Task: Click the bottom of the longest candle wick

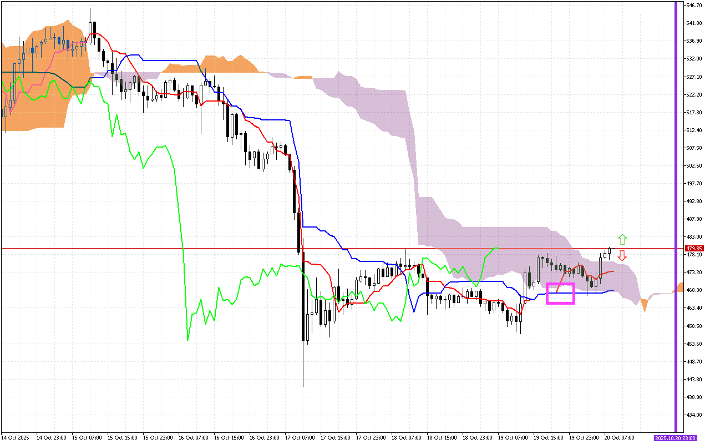Action: click(x=303, y=386)
